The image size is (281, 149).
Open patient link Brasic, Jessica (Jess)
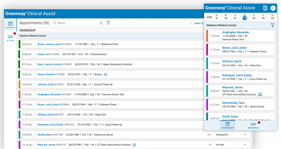49,44
